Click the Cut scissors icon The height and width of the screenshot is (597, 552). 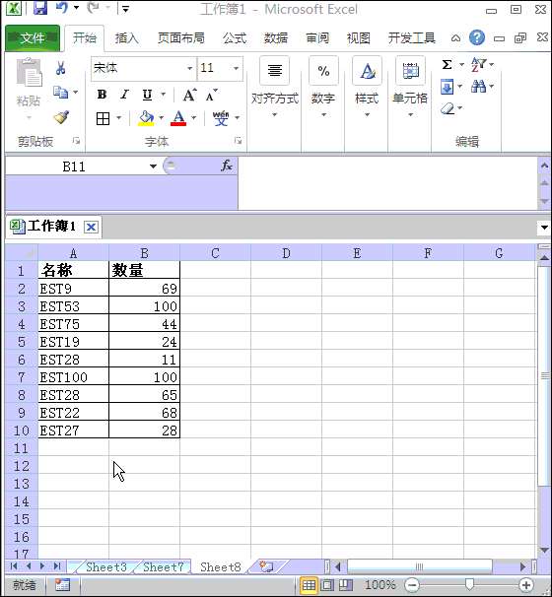(60, 69)
